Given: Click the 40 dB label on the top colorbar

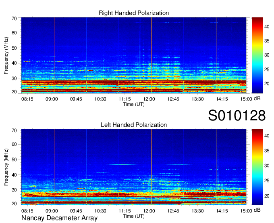Looking at the screenshot, I should coord(267,27).
